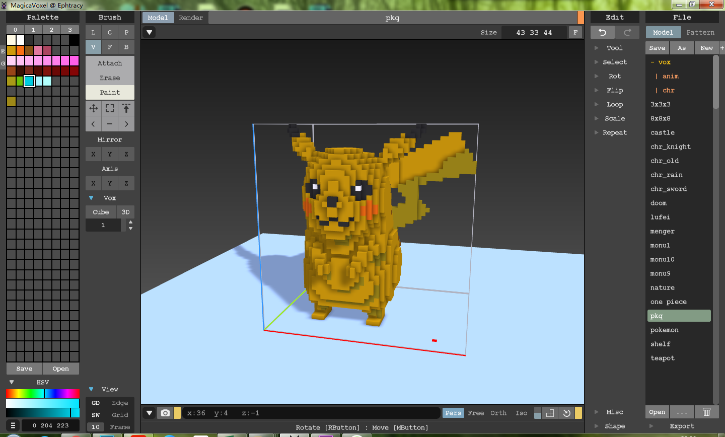Expand the Misc section
The height and width of the screenshot is (437, 725).
coord(615,412)
